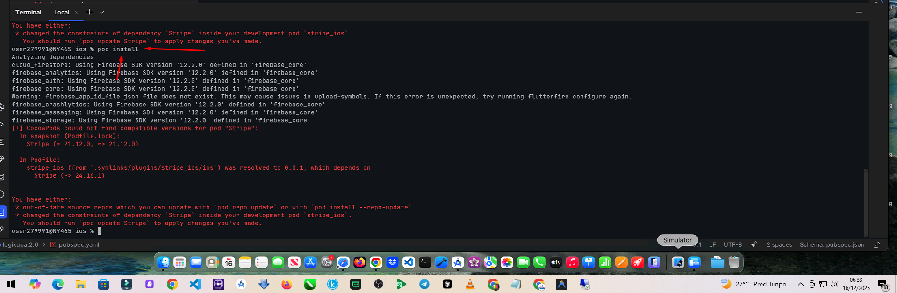Viewport: 897px width, 293px height.
Task: Close the Local terminal tab
Action: pos(77,13)
